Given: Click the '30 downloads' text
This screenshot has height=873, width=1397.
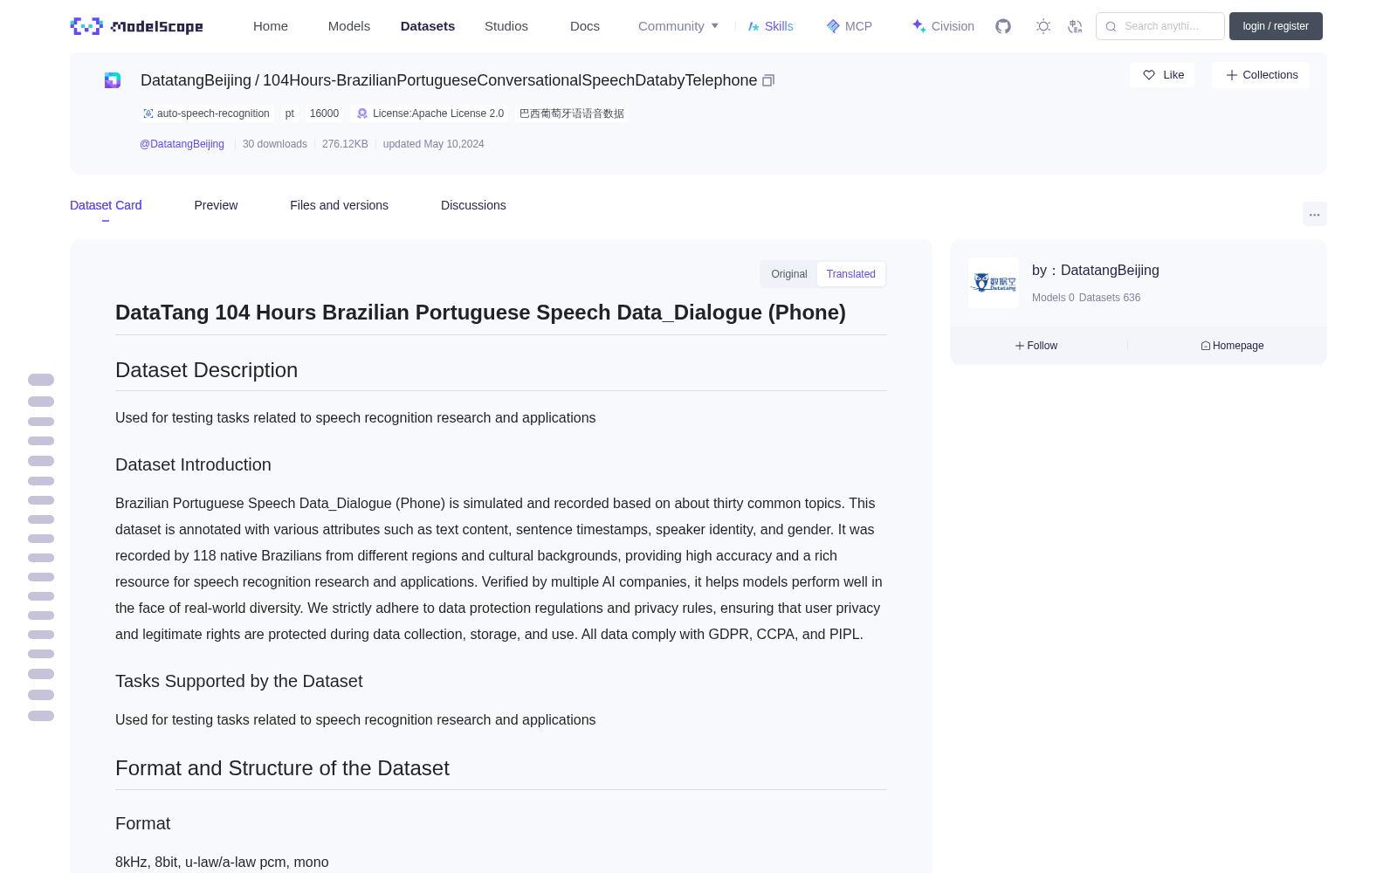Looking at the screenshot, I should coord(275,144).
